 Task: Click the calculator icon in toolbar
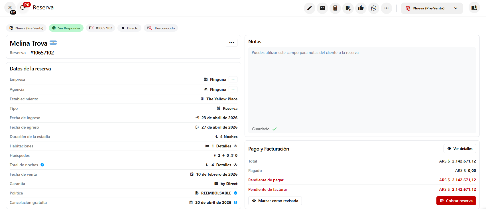click(335, 8)
